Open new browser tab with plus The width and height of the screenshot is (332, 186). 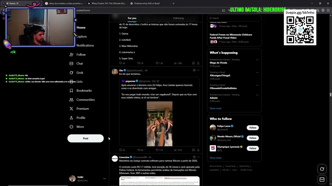(x=174, y=3)
